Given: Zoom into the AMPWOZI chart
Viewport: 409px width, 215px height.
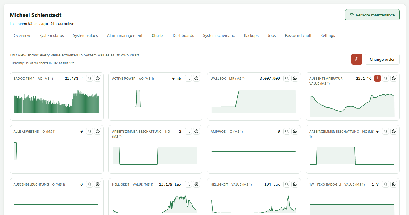Looking at the screenshot, I should pyautogui.click(x=287, y=131).
